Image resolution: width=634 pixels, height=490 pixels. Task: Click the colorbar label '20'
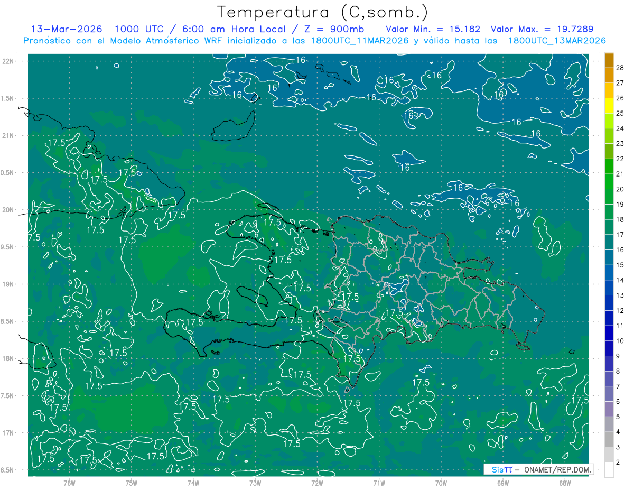[620, 189]
